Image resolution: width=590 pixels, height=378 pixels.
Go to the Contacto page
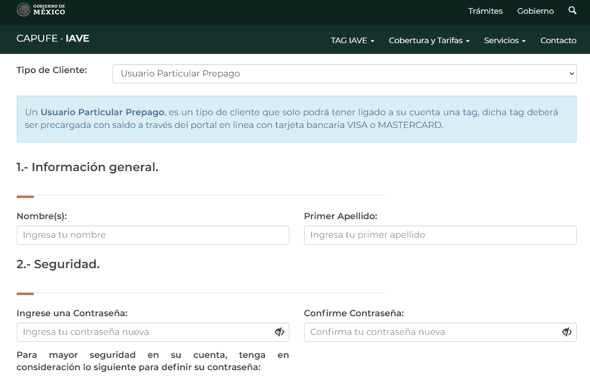(x=558, y=41)
